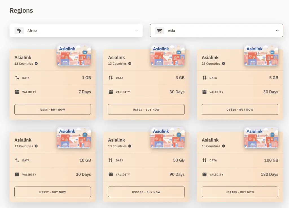Click the Asialink title on the 50 GB card
Viewport: 289px width, 208px height.
coord(117,140)
